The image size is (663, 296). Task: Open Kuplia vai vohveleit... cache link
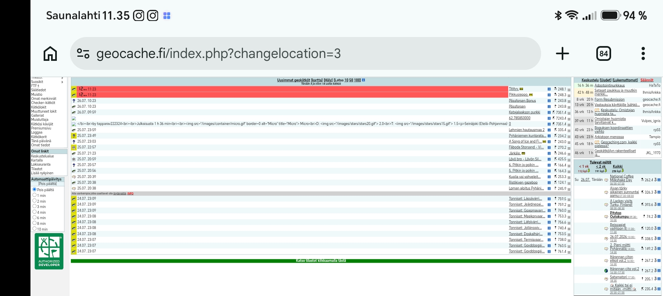click(x=525, y=177)
